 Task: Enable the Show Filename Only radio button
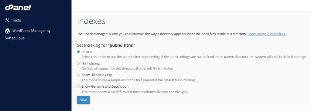click(78, 75)
